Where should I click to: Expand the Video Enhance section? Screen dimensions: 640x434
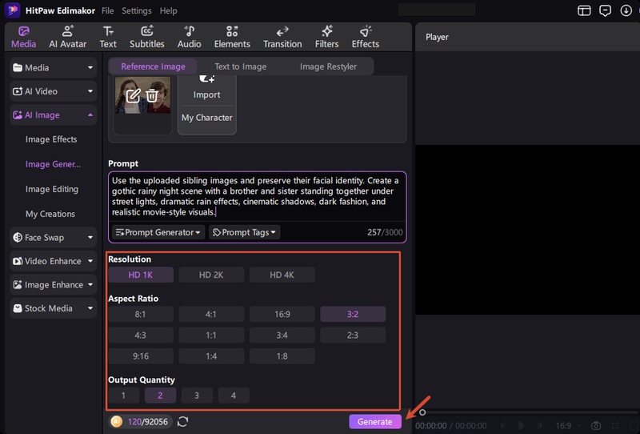[x=53, y=261]
